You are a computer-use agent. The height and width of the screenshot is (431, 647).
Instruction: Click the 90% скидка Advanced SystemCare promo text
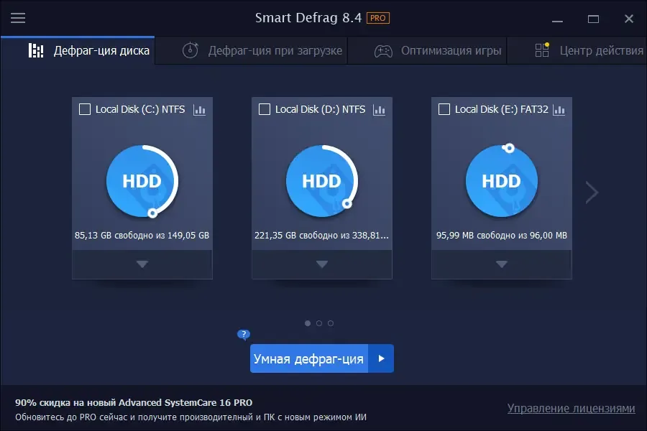pyautogui.click(x=134, y=402)
